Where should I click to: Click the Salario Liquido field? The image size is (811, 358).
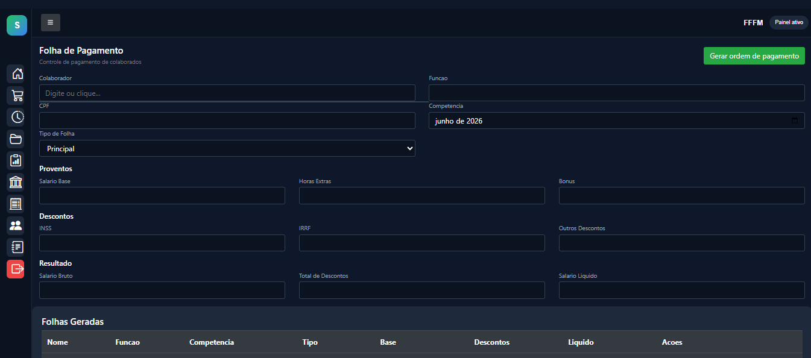pyautogui.click(x=682, y=290)
